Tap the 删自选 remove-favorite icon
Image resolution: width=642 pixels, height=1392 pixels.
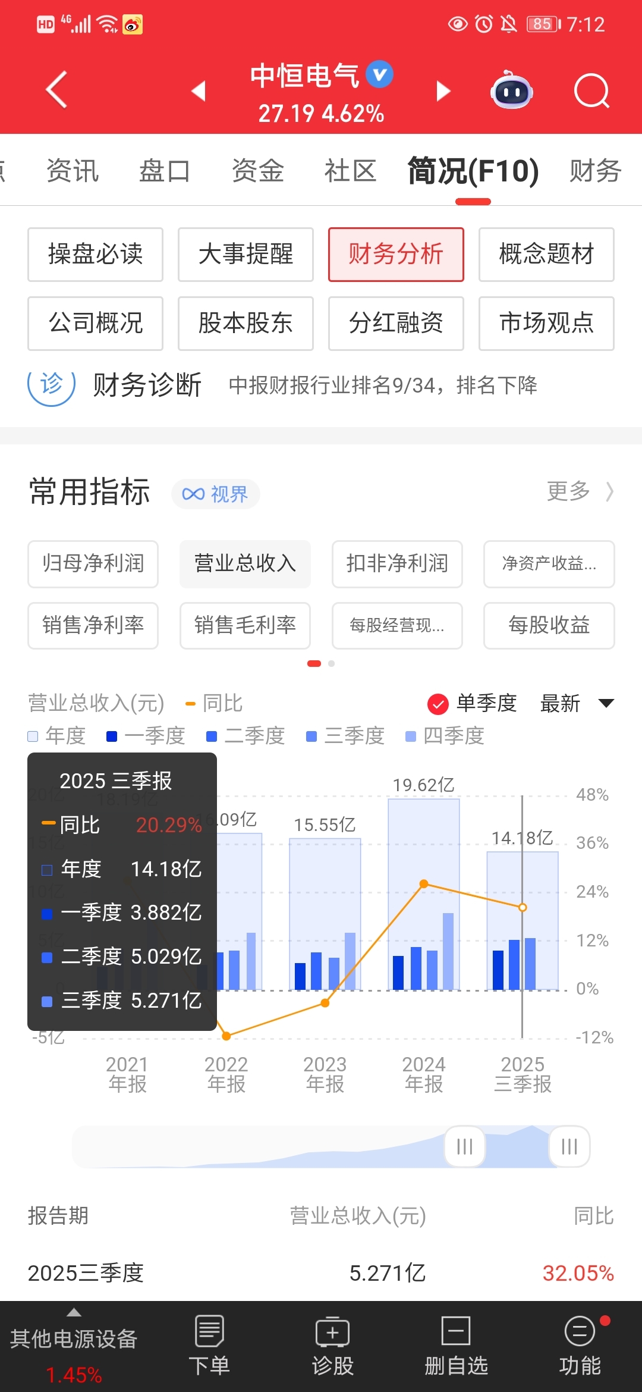pyautogui.click(x=456, y=1346)
